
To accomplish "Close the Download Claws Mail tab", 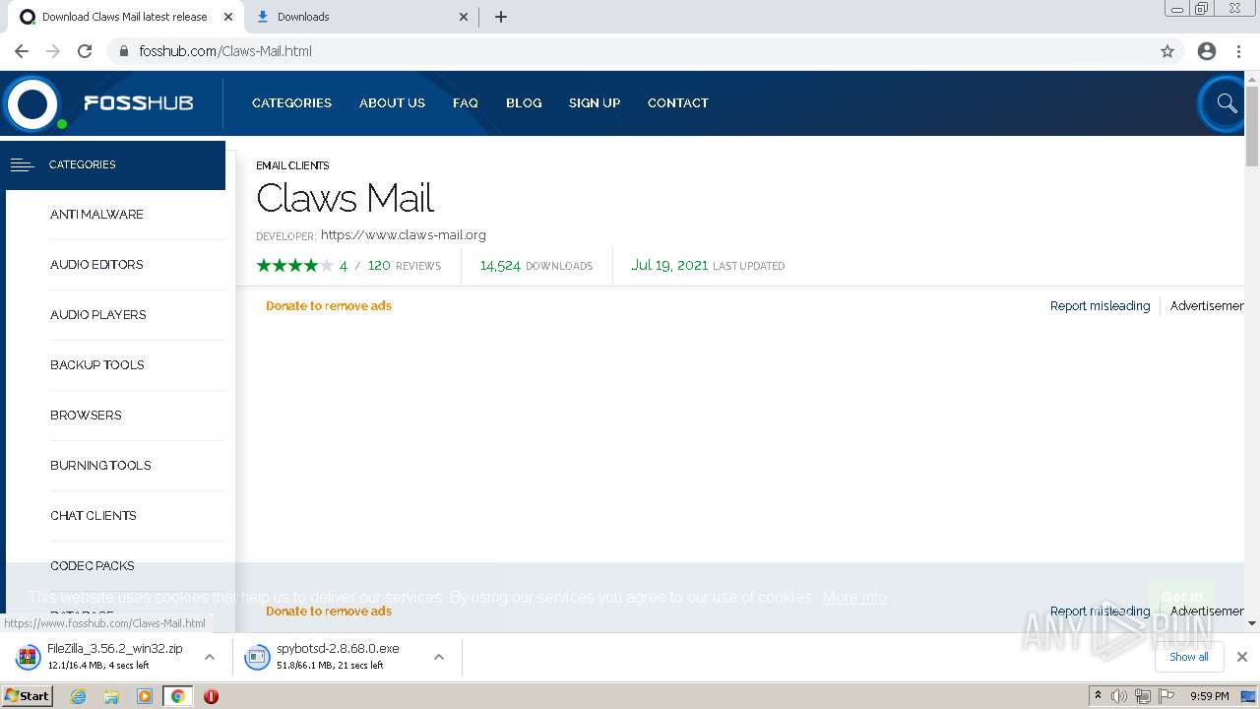I will point(227,17).
